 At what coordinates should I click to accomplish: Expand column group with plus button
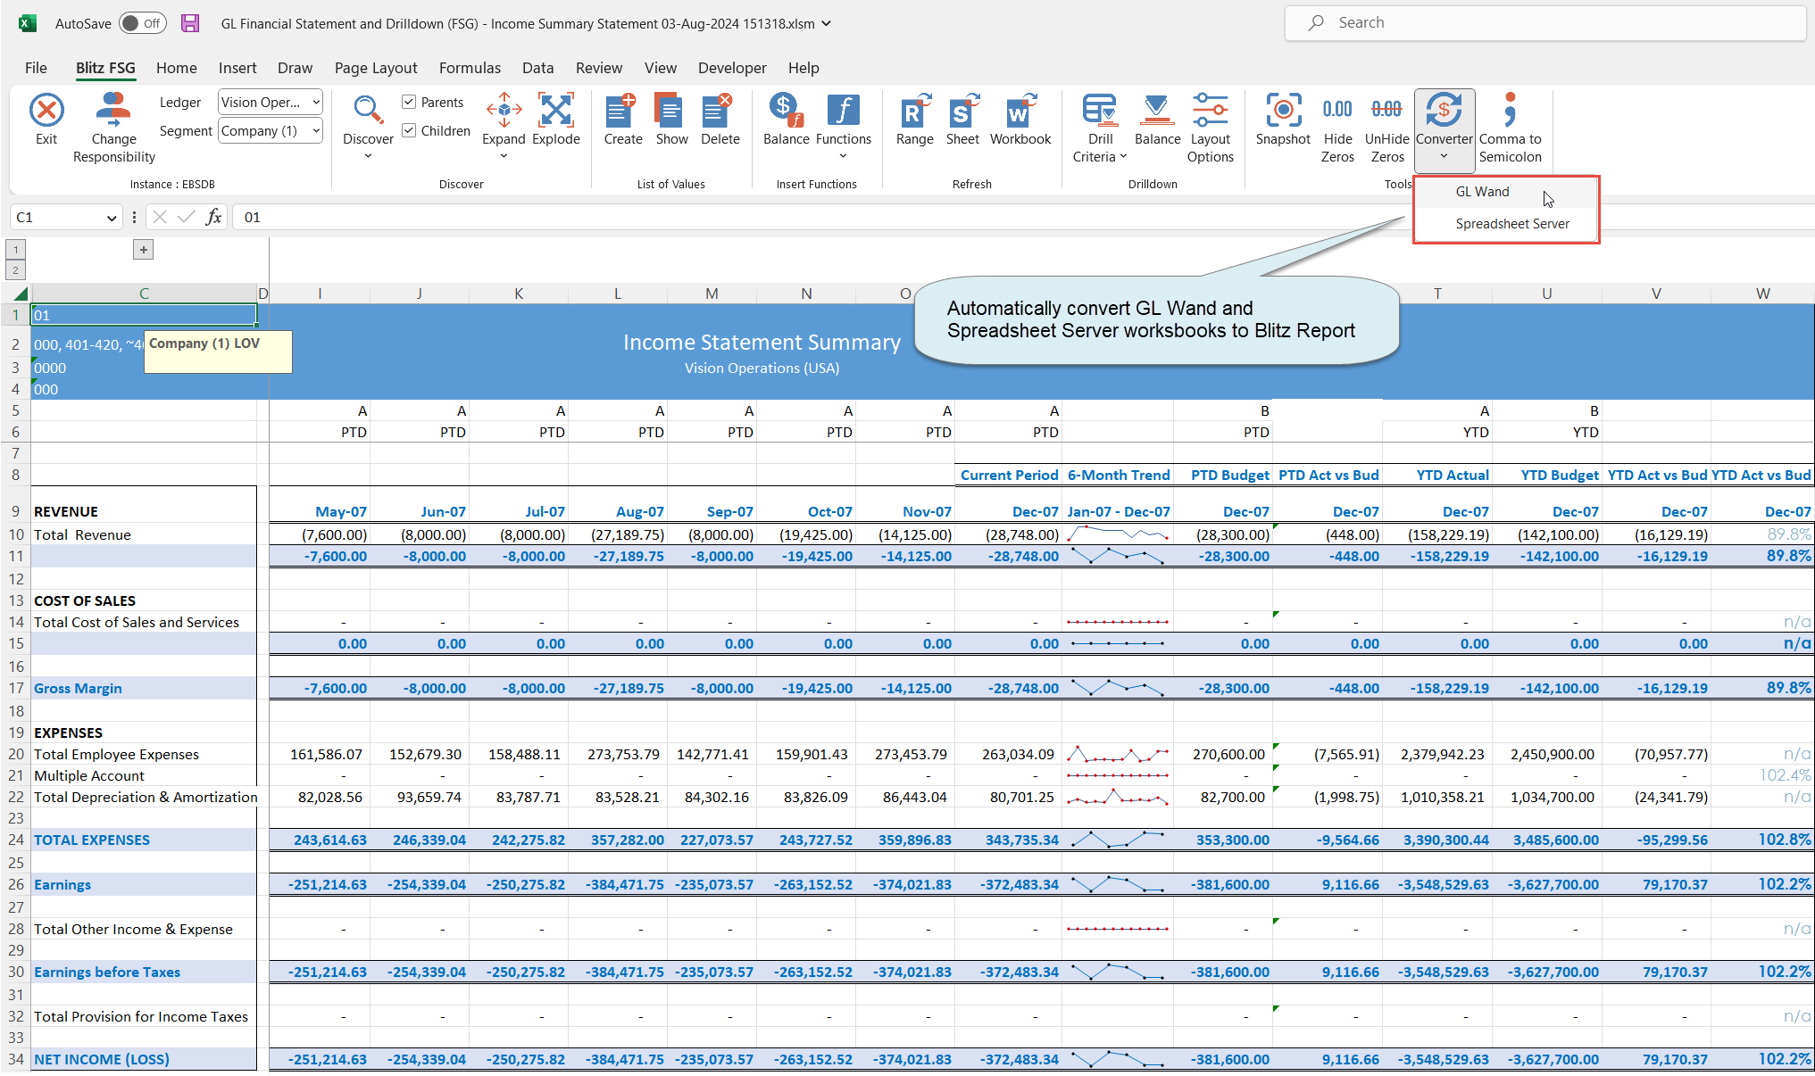[x=143, y=250]
